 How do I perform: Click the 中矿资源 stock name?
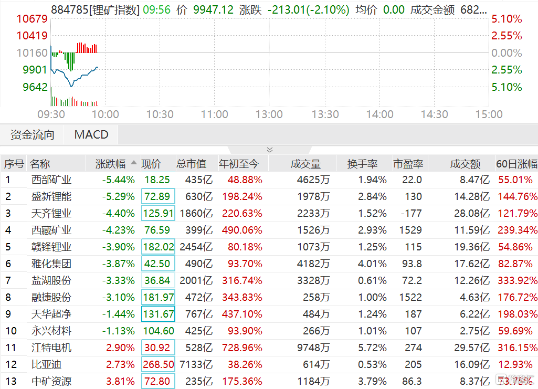point(51,382)
